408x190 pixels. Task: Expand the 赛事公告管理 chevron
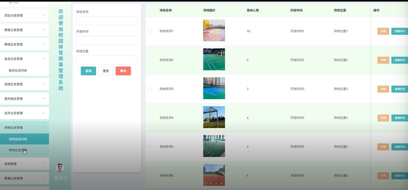(44, 178)
